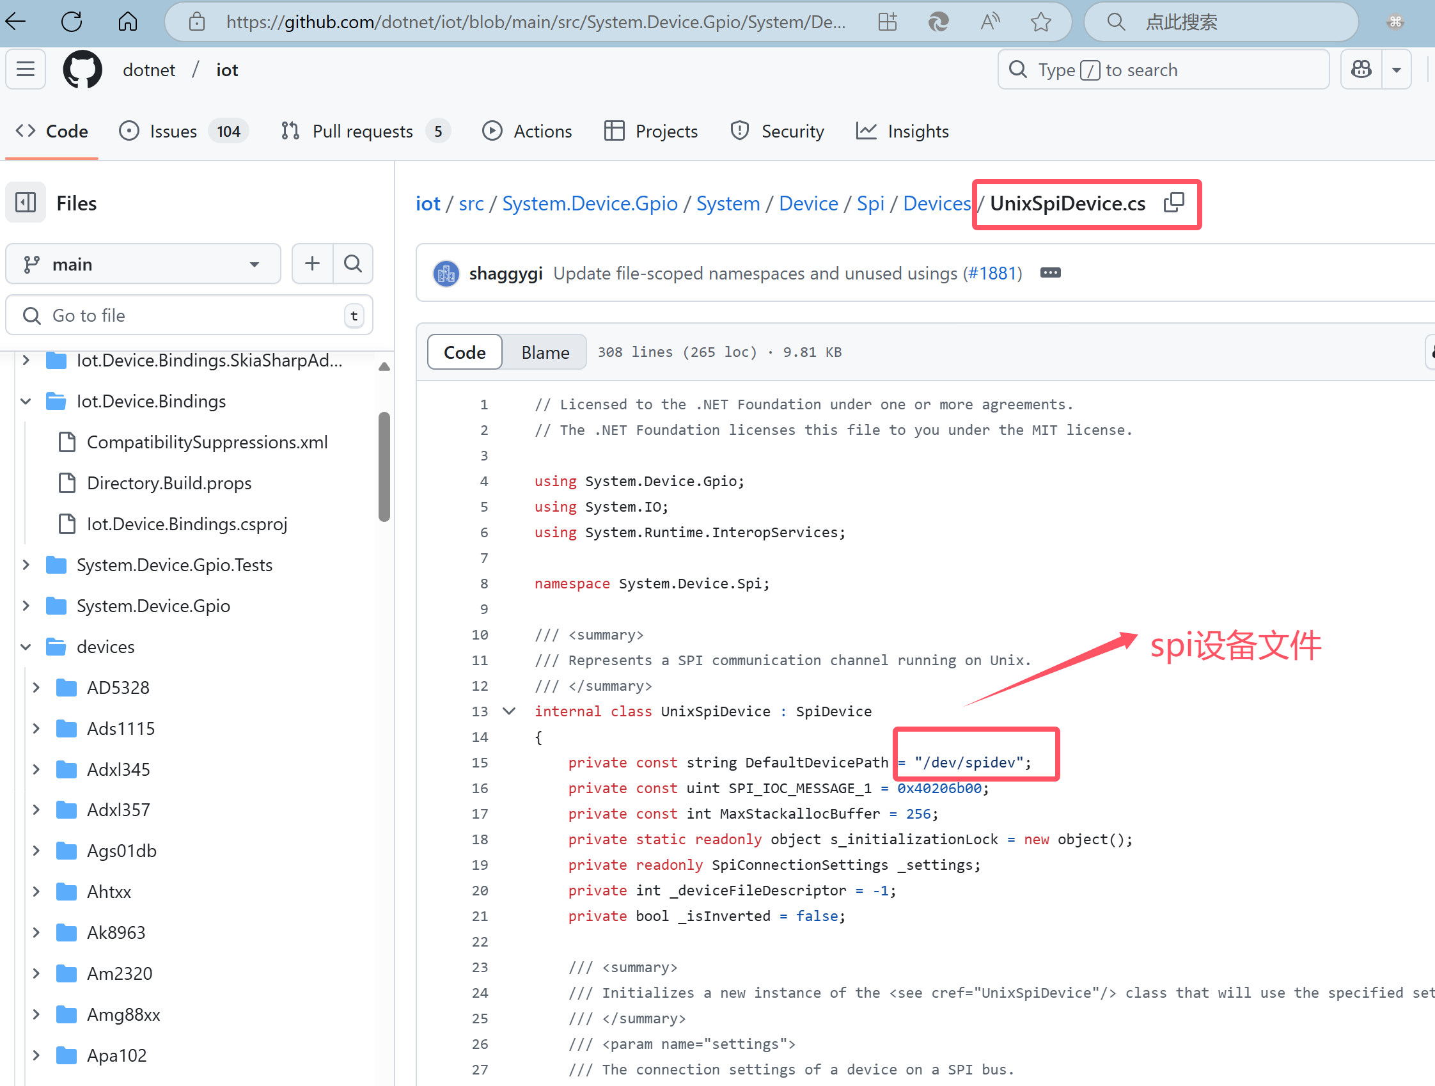Open the main branch dropdown
This screenshot has height=1086, width=1435.
143,264
